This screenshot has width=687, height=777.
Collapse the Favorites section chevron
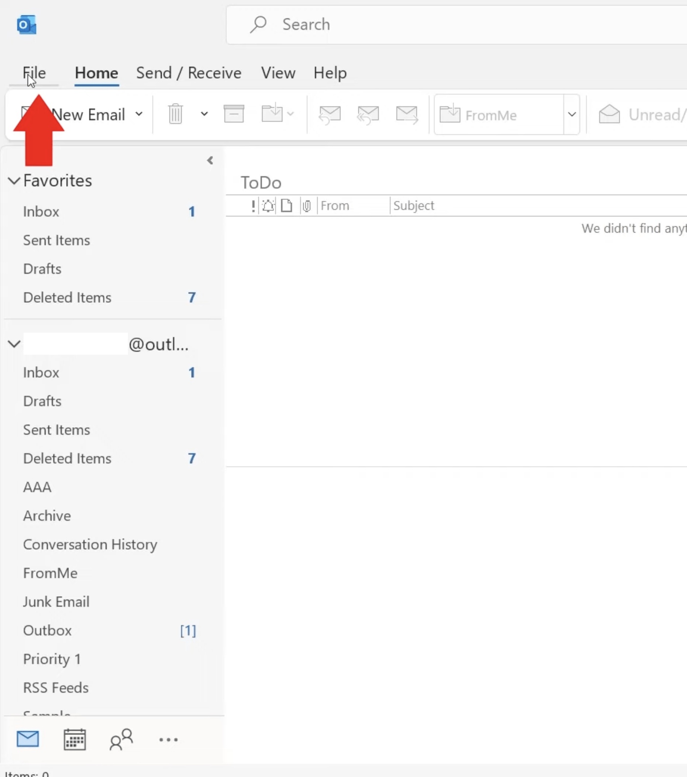(x=14, y=181)
